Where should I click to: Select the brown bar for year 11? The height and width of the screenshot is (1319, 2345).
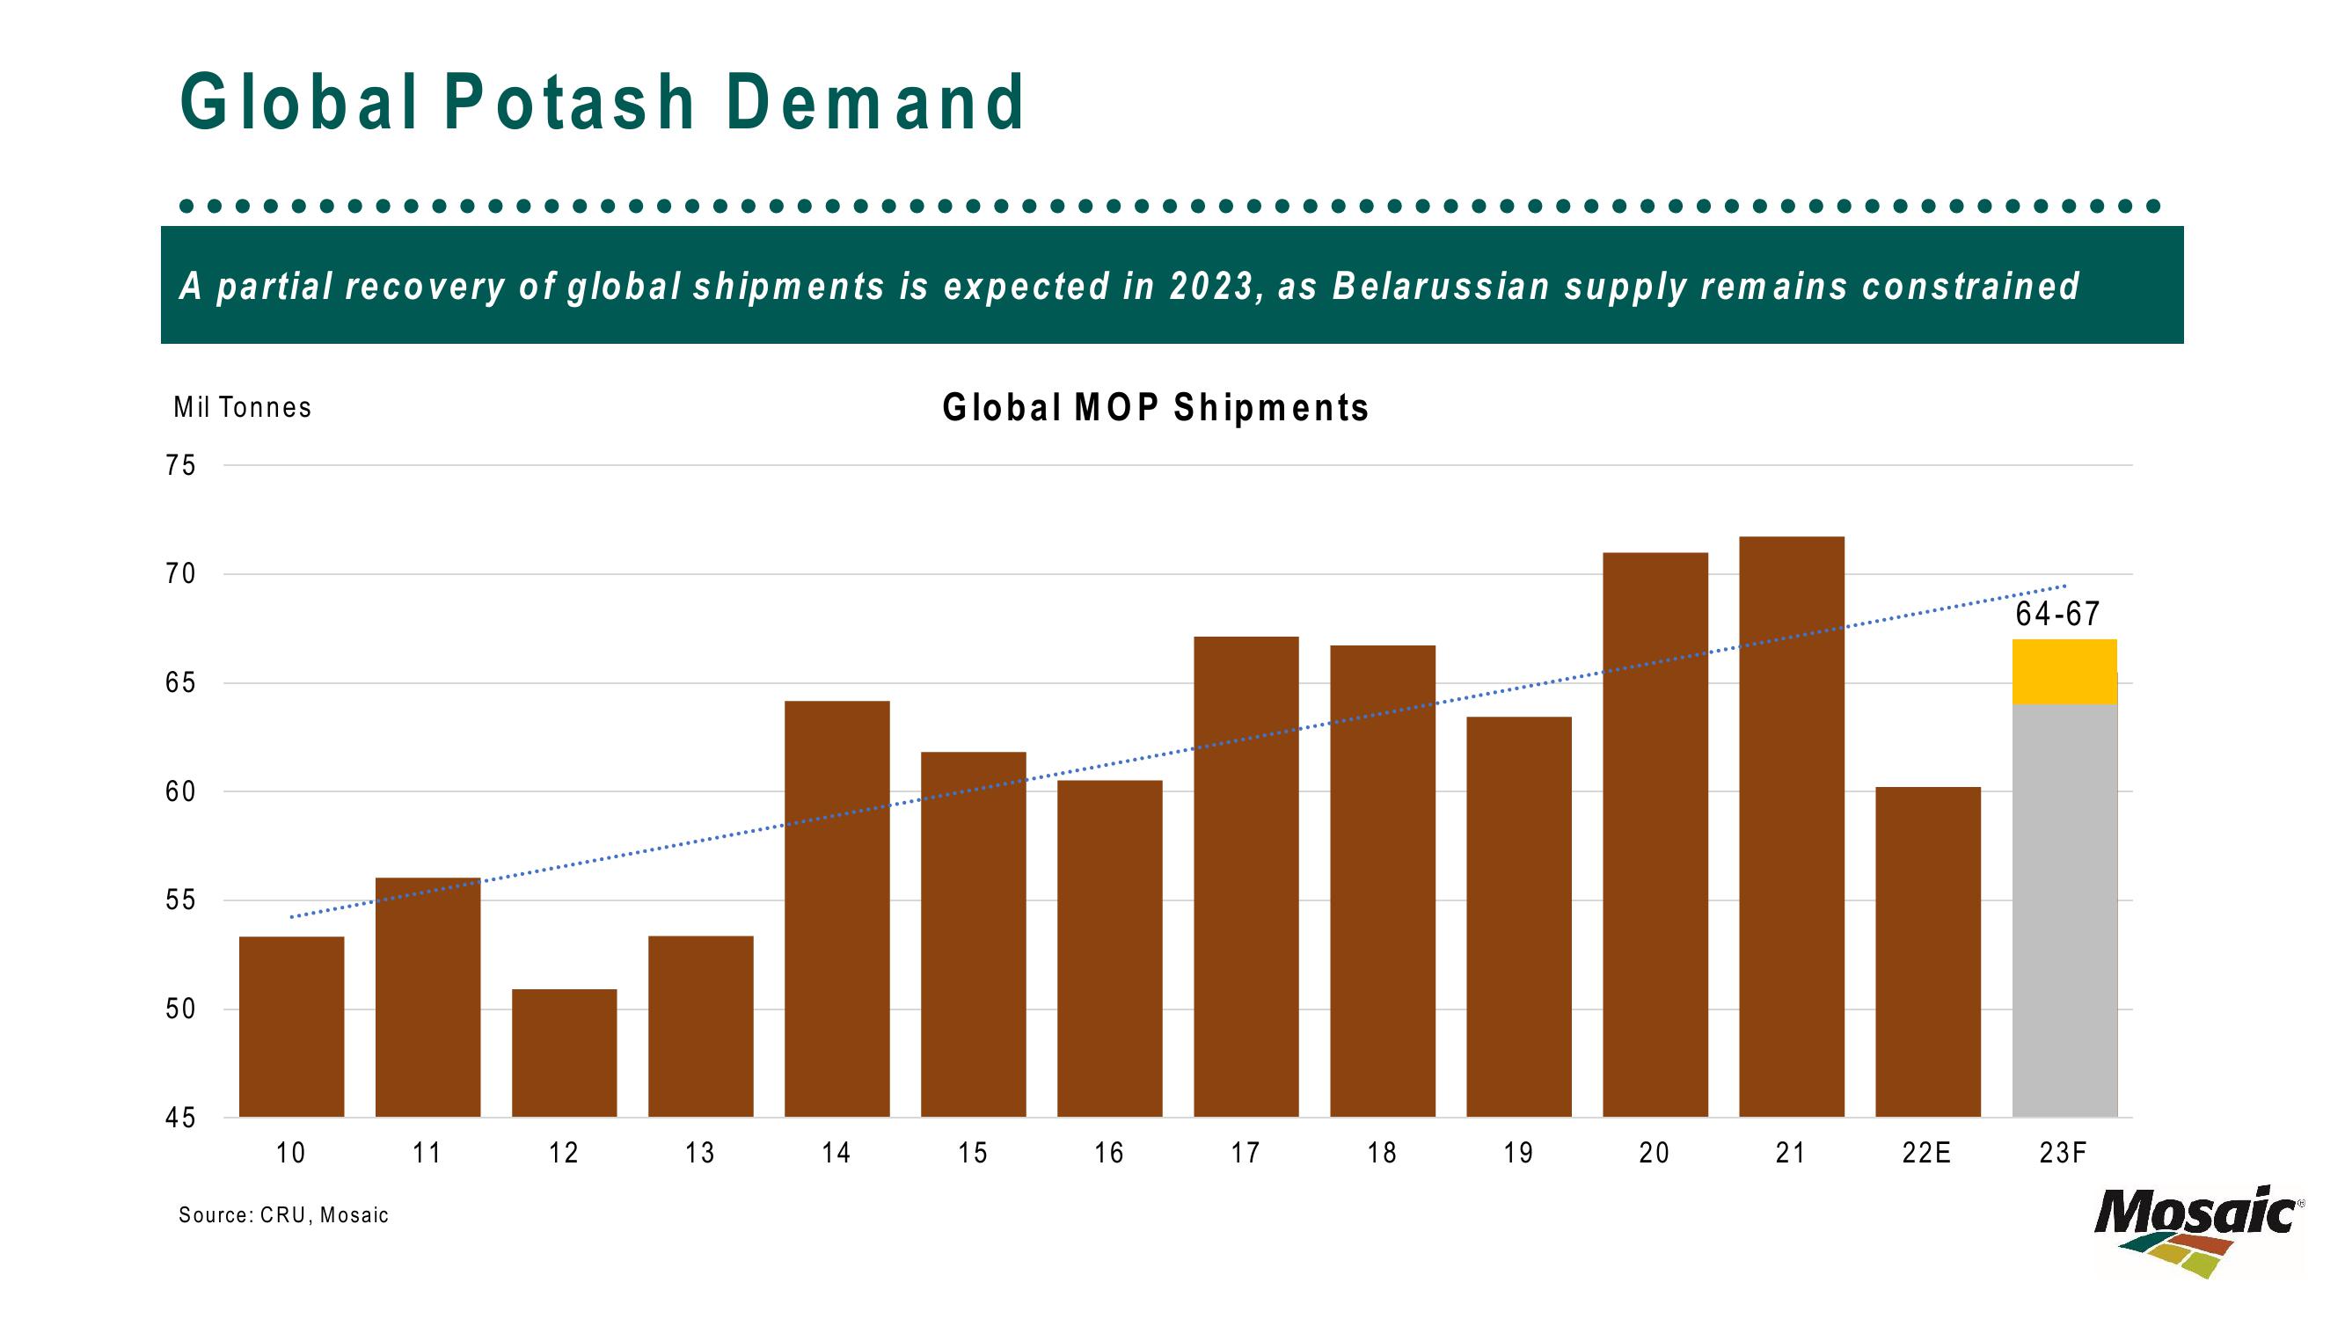pyautogui.click(x=427, y=998)
